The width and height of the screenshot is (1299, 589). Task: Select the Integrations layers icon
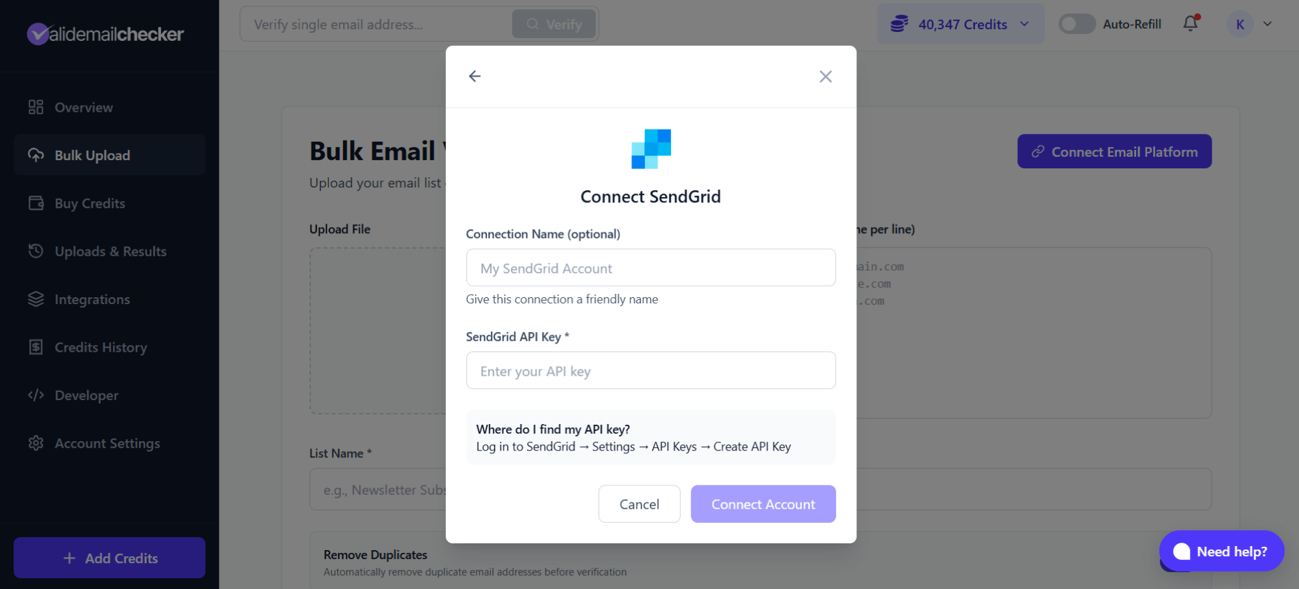(x=36, y=299)
